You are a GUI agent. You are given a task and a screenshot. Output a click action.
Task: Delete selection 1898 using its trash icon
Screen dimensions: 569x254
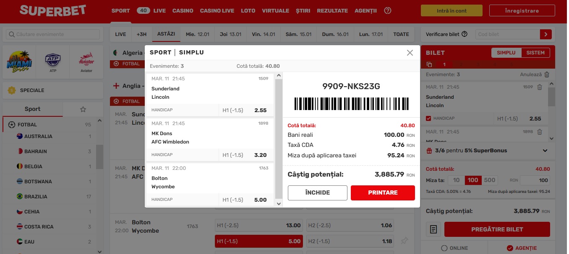(540, 132)
